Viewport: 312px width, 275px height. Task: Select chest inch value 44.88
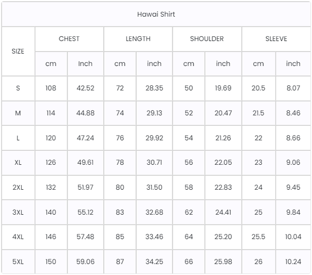(85, 113)
